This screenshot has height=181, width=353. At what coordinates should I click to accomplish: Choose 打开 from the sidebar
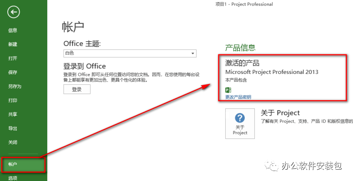13,59
